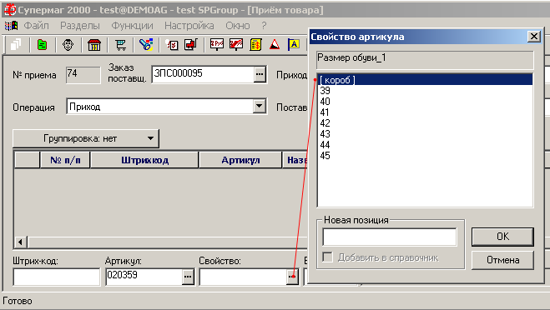Image resolution: width=550 pixels, height=310 pixels.
Task: Open the Файл menu
Action: (36, 26)
